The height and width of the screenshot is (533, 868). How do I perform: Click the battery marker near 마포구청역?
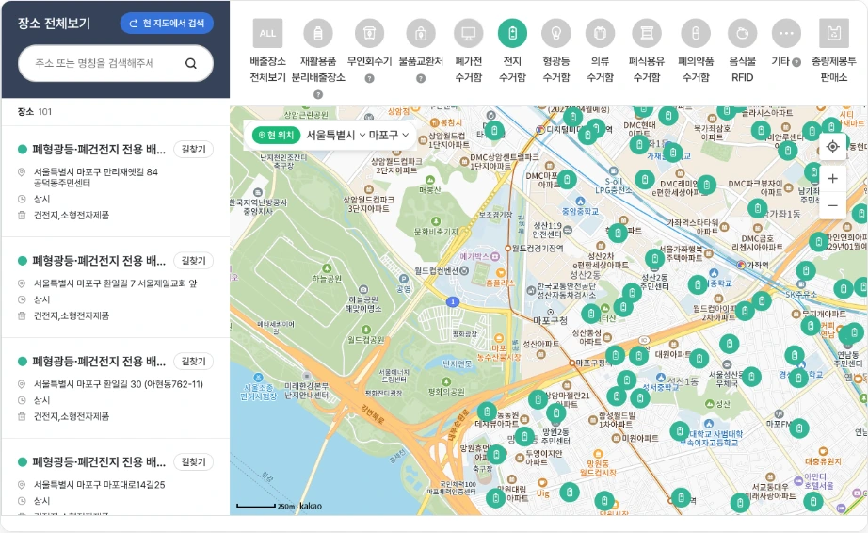[x=615, y=355]
